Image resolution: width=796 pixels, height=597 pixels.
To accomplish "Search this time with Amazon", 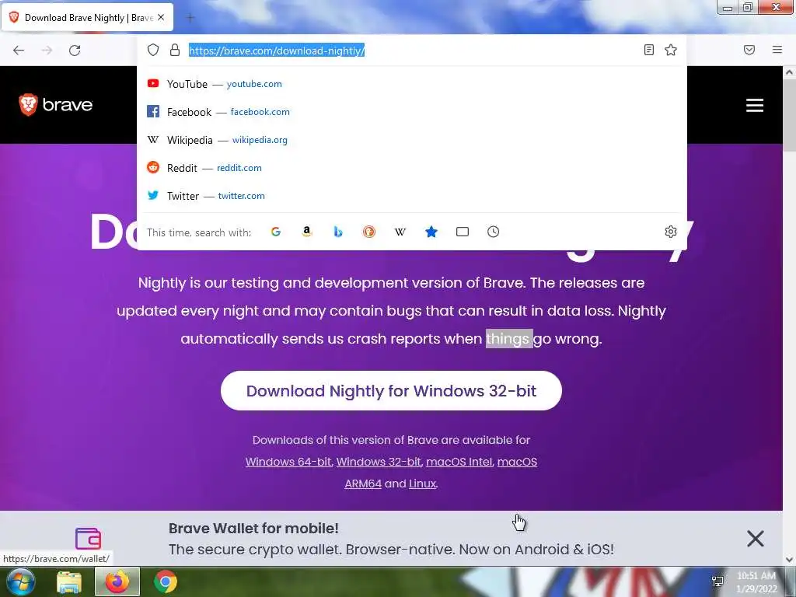I will [306, 232].
